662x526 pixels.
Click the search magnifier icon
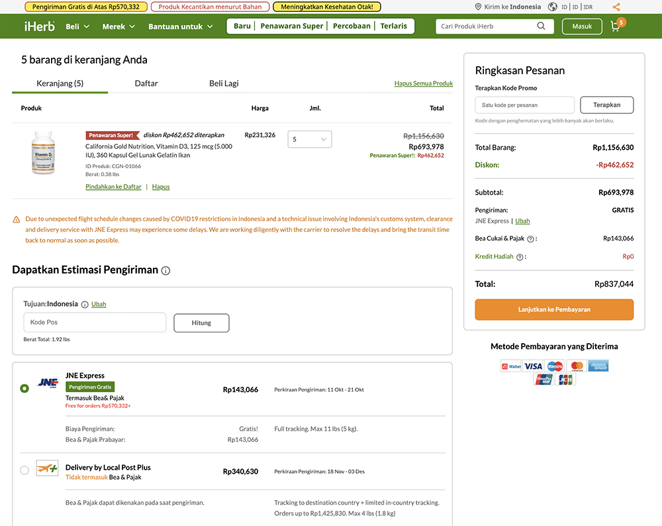coord(541,26)
